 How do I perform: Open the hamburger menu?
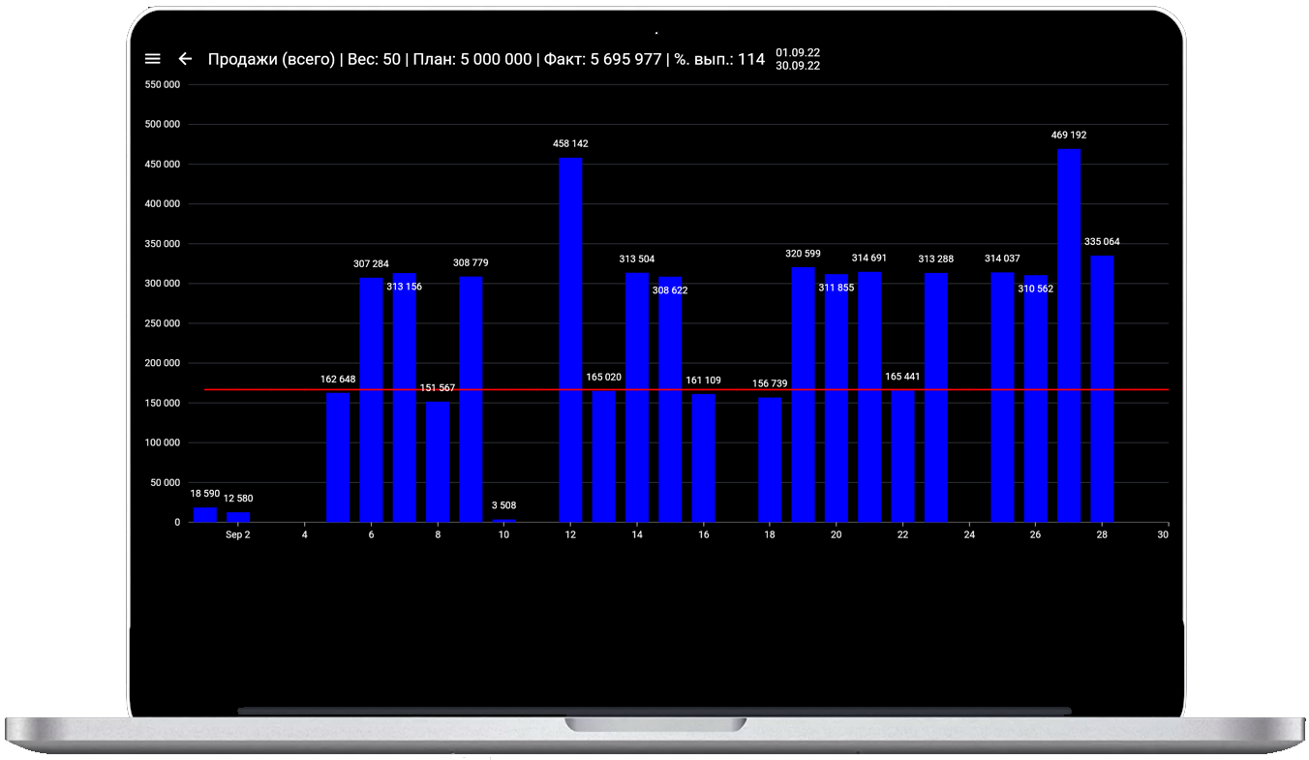click(152, 59)
